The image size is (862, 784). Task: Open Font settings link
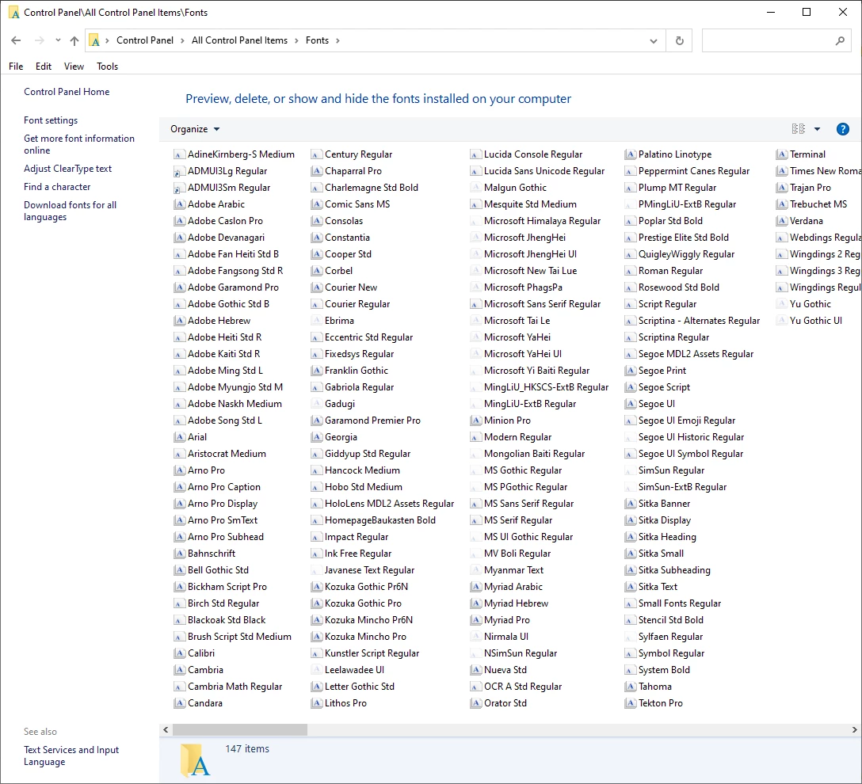[x=51, y=120]
